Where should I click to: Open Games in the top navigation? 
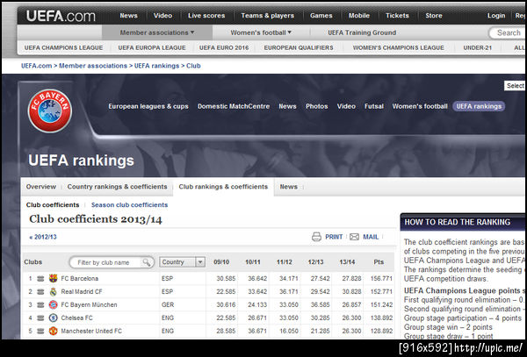pyautogui.click(x=321, y=16)
